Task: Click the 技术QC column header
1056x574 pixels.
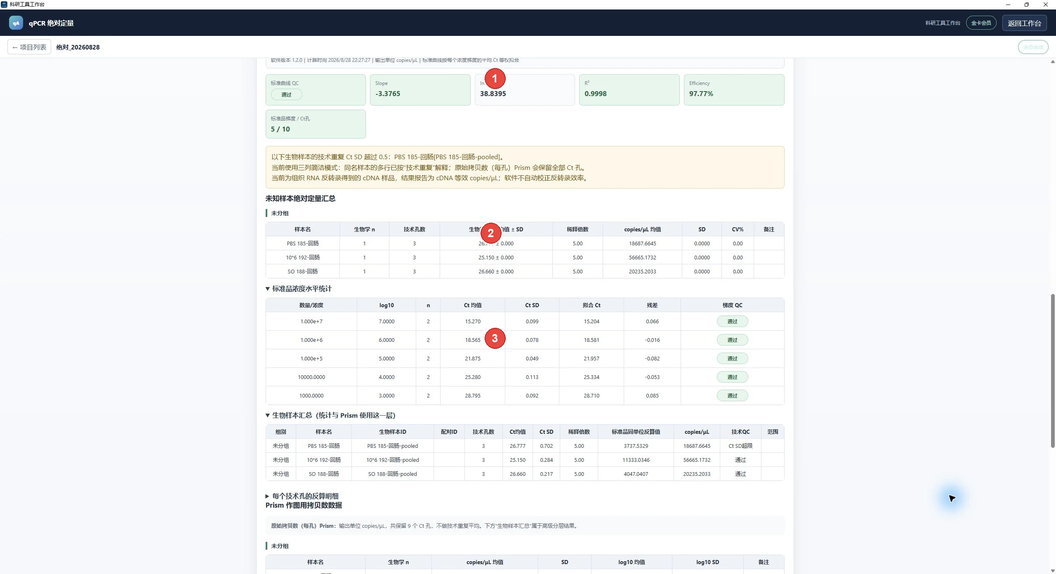Action: (740, 432)
